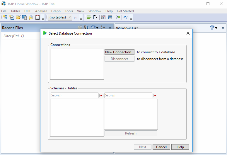Click the Schemas search field
Viewport: 227px width, 155px height.
[x=74, y=95]
